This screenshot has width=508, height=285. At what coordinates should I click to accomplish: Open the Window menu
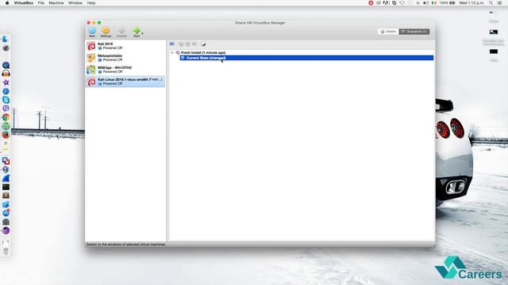[75, 3]
